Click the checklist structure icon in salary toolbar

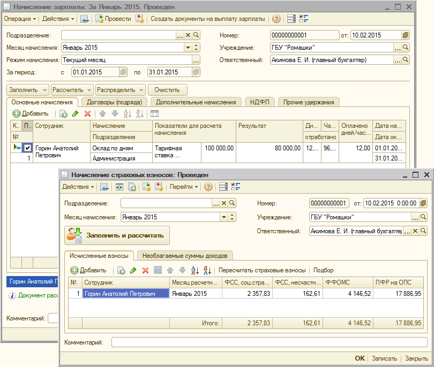click(304, 19)
